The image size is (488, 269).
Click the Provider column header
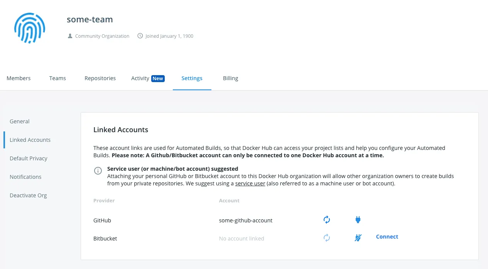[x=104, y=201]
